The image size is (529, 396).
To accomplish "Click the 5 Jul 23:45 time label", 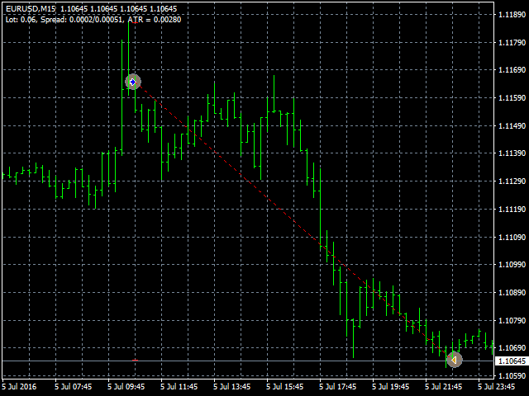I will [496, 386].
